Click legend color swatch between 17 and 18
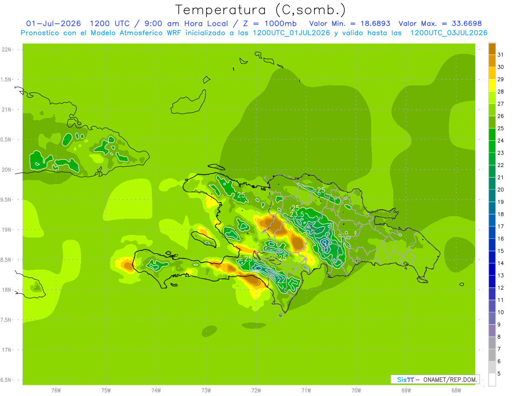Image resolution: width=512 pixels, height=396 pixels. (492, 220)
